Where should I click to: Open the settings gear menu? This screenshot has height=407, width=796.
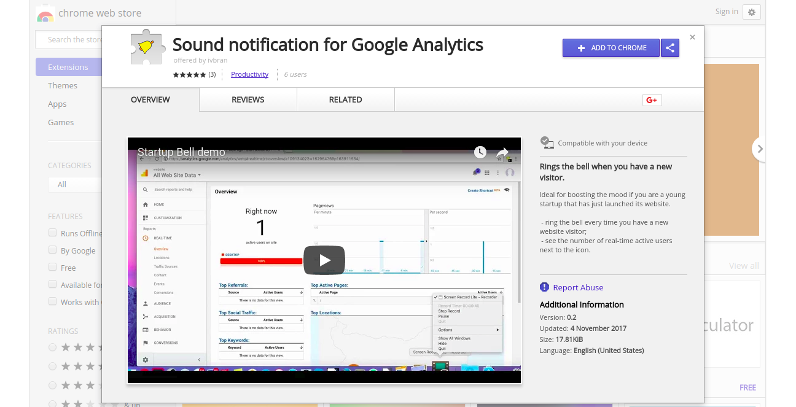752,12
